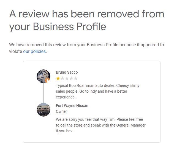Click the owner's truncated reply text
Screen dimensions: 185x150
pos(100,125)
